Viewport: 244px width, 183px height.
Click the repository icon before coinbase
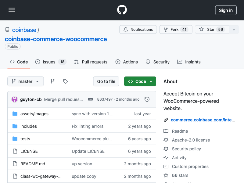click(7, 30)
